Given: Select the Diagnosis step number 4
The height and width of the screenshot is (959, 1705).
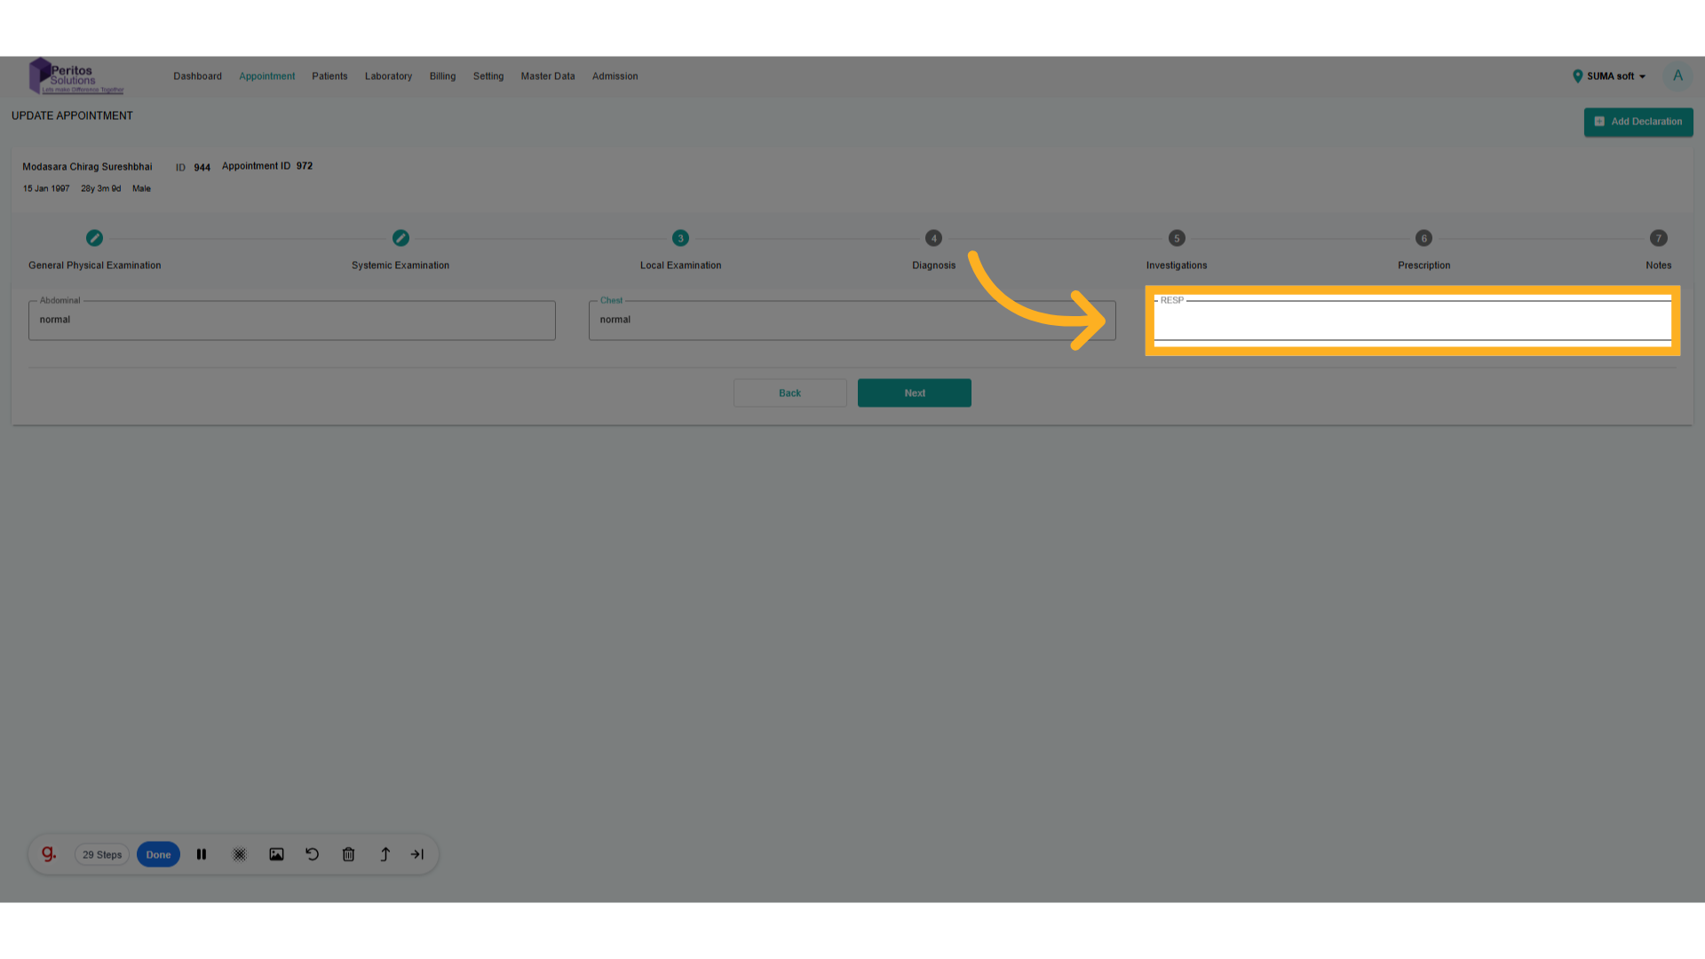Looking at the screenshot, I should click(x=933, y=238).
